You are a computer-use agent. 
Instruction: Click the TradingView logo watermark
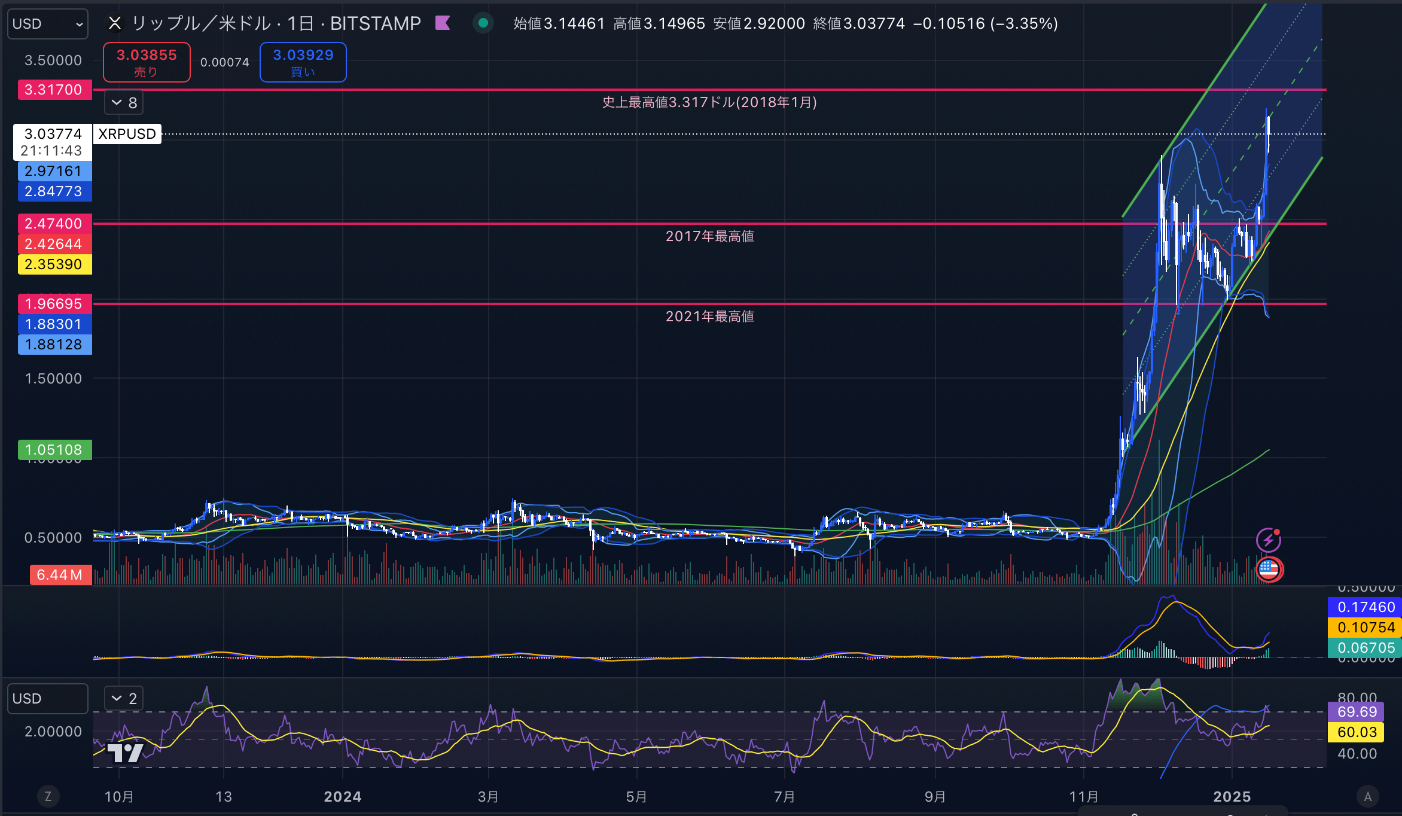126,753
